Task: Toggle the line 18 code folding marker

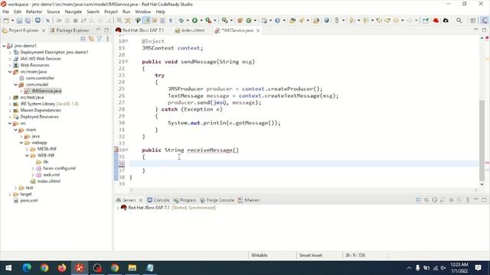Action: pos(126,40)
